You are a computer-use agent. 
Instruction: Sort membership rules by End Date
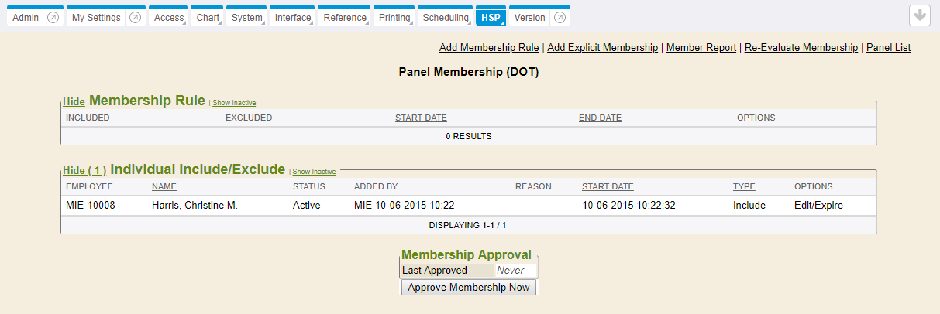(x=600, y=118)
